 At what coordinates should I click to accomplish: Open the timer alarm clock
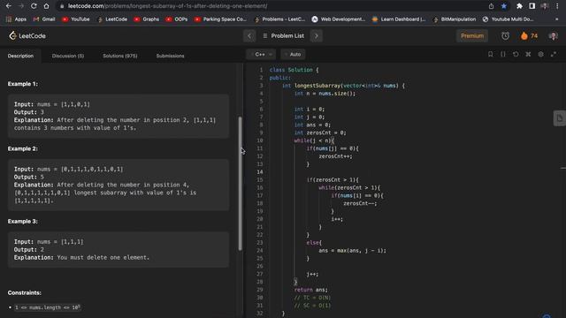click(505, 35)
